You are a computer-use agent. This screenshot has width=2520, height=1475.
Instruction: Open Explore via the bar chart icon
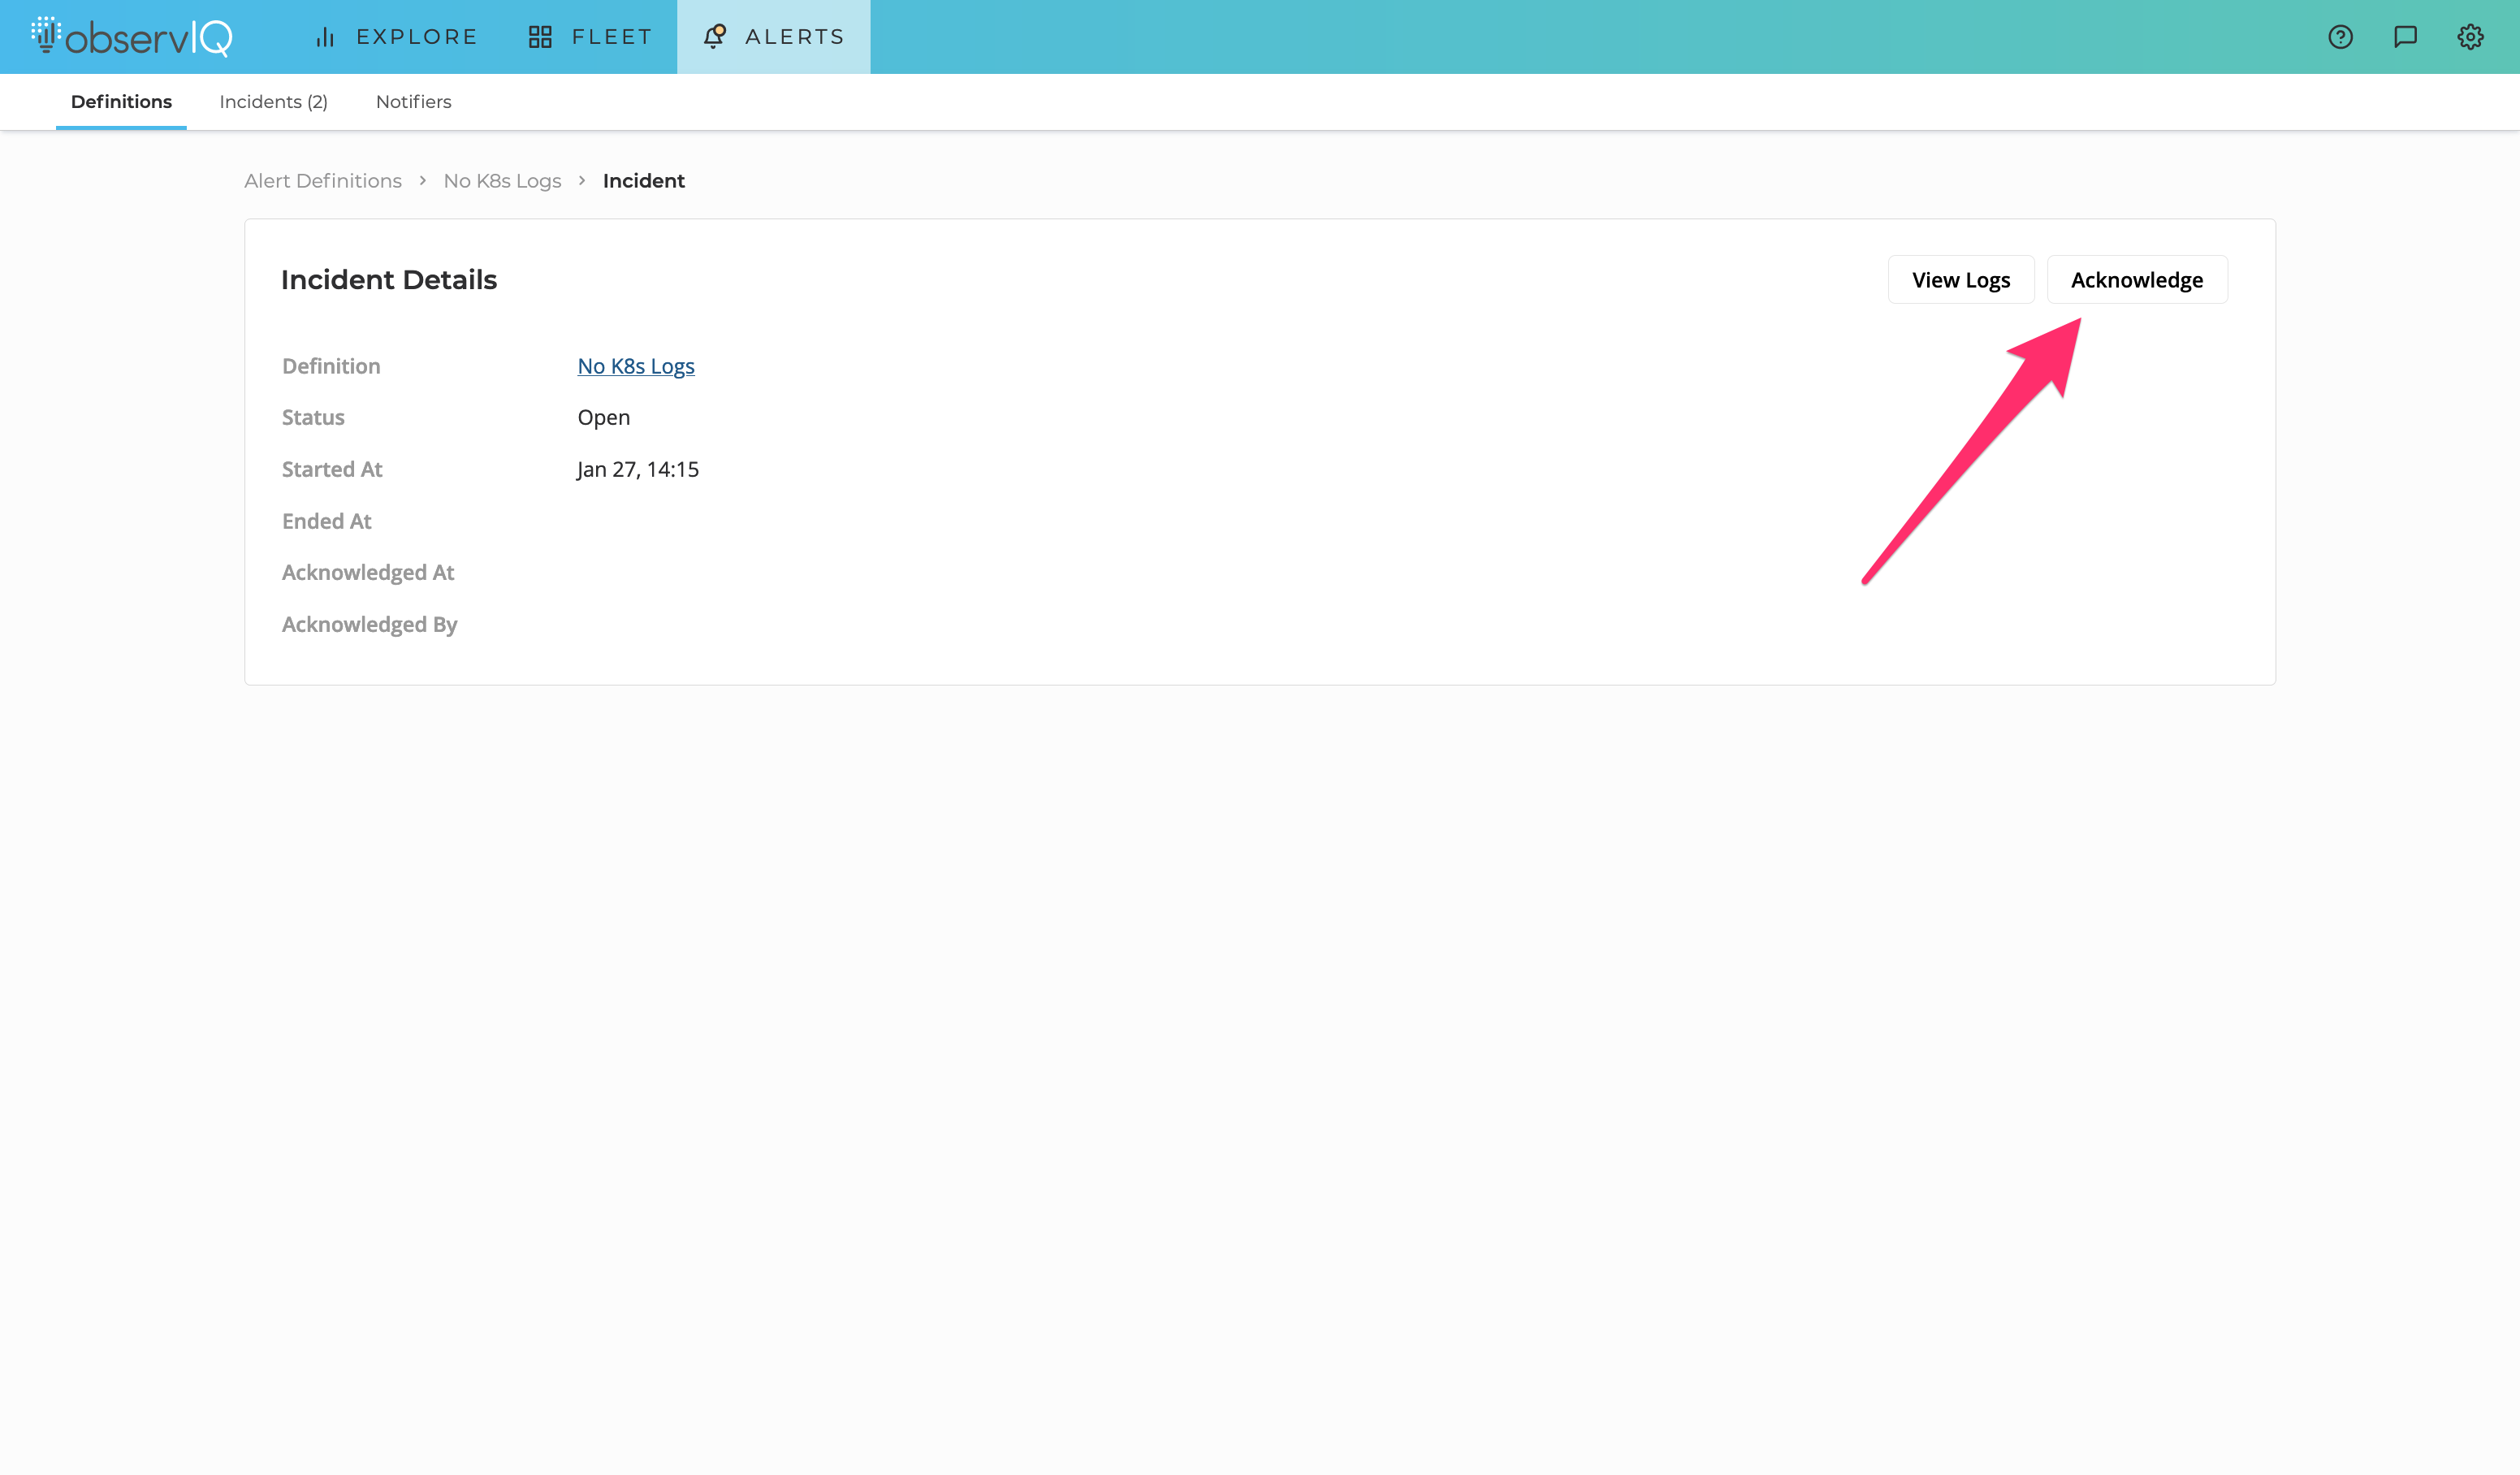pos(325,37)
